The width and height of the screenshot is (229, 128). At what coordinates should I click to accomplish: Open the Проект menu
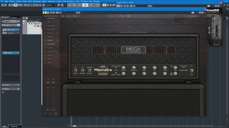coord(19,1)
